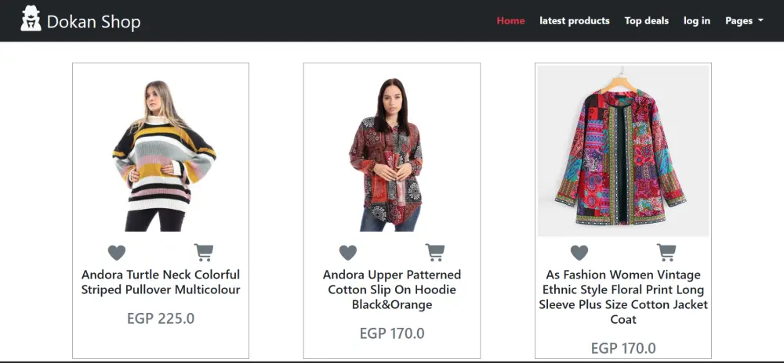Favorite the Vintage Ethnic Jacket Coat
784x363 pixels.
[x=579, y=253]
